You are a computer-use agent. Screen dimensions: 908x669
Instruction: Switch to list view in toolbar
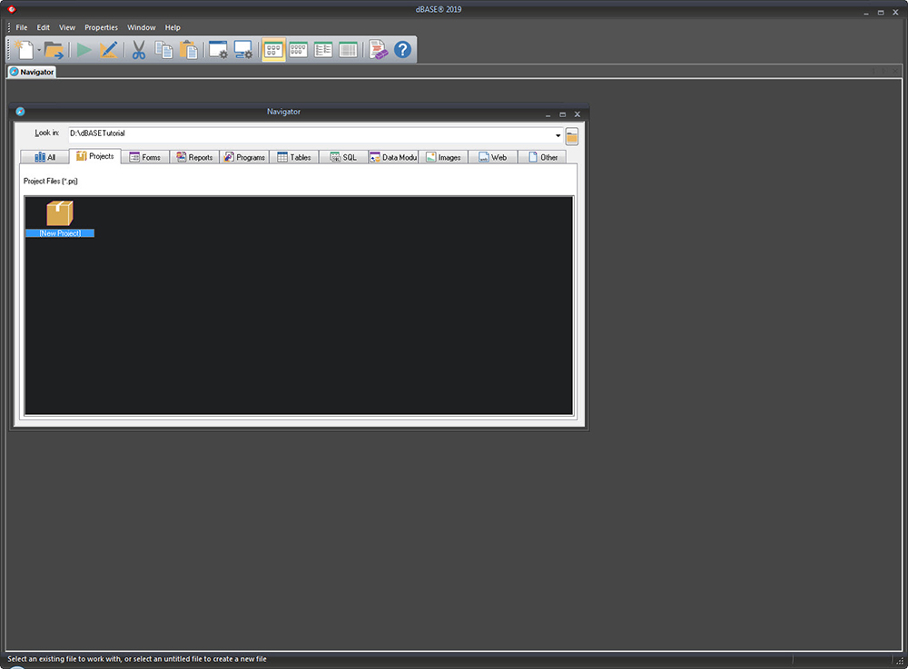click(323, 50)
